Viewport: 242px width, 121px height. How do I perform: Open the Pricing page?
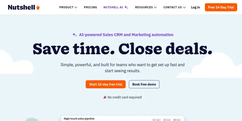tap(90, 7)
